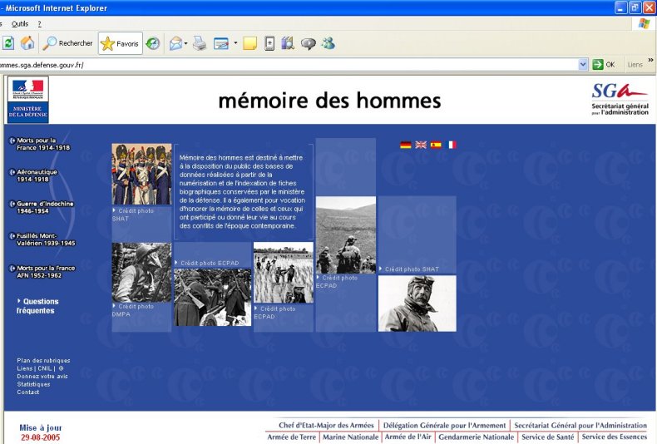Click the Mail envelope icon
The height and width of the screenshot is (444, 657).
coord(175,43)
